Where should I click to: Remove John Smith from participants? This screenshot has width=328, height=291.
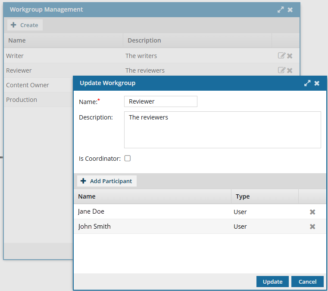312,227
